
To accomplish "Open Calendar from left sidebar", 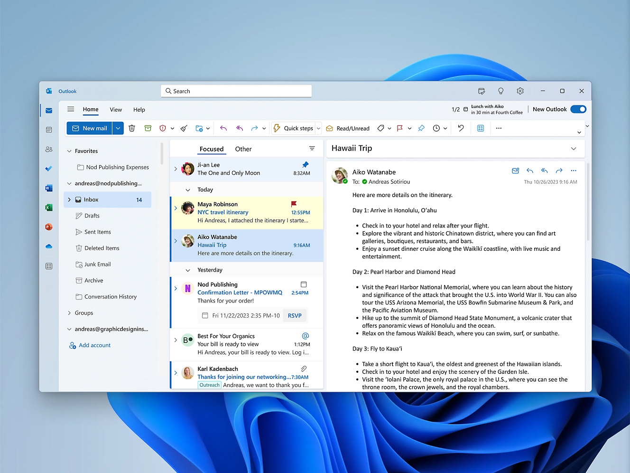I will 49,130.
